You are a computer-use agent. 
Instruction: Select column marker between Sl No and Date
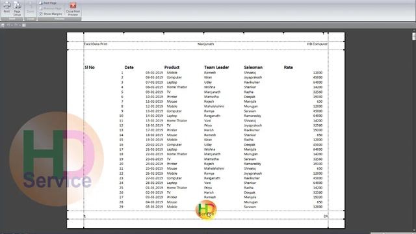click(x=124, y=33)
